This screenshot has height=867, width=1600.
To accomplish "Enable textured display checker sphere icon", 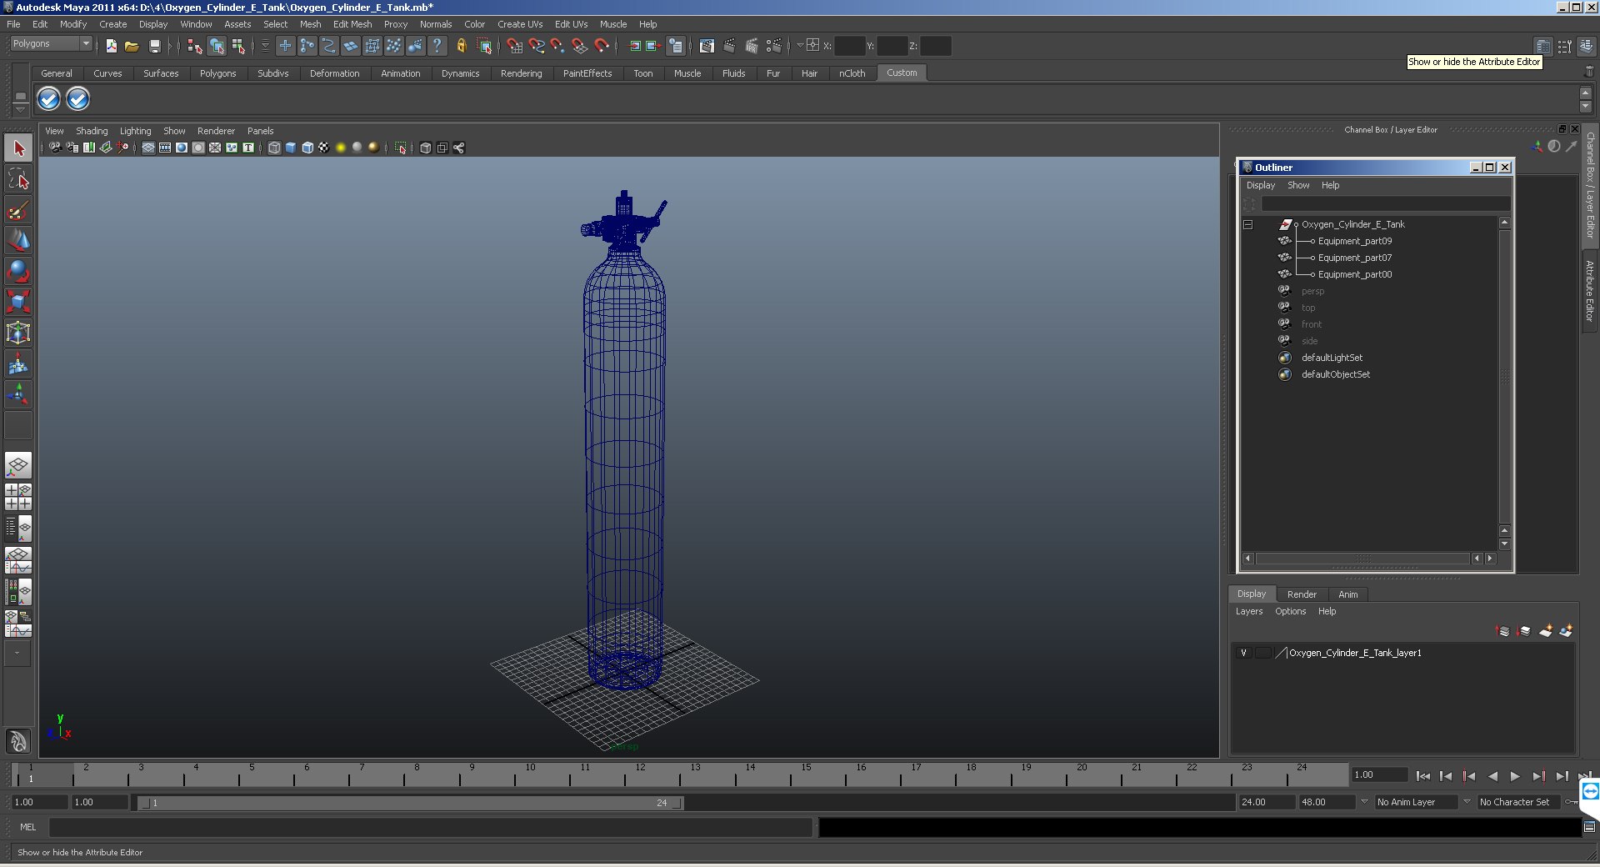I will 324,148.
